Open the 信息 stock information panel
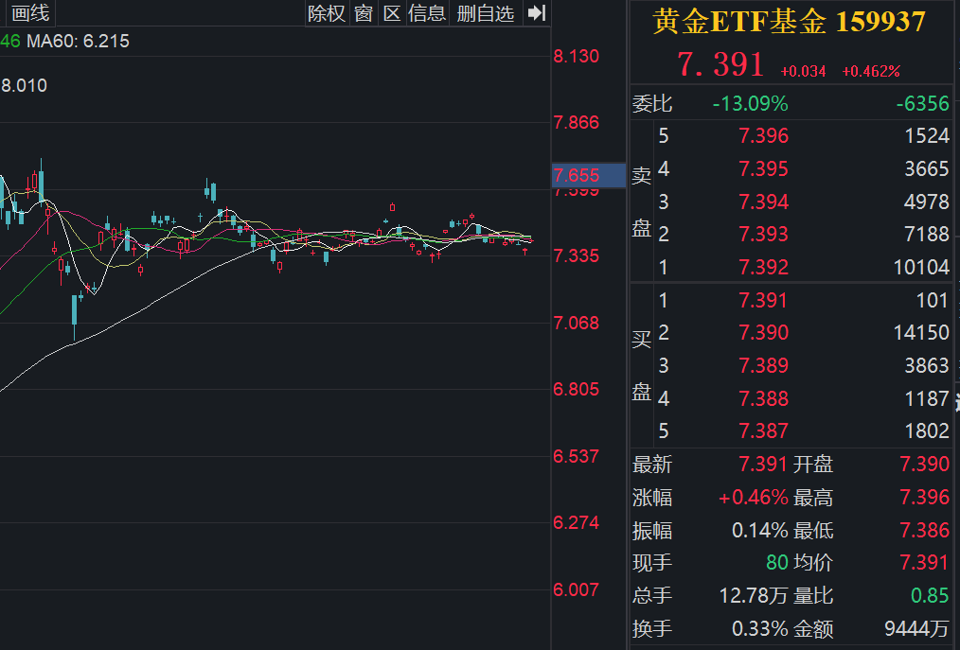This screenshot has width=960, height=650. click(427, 13)
